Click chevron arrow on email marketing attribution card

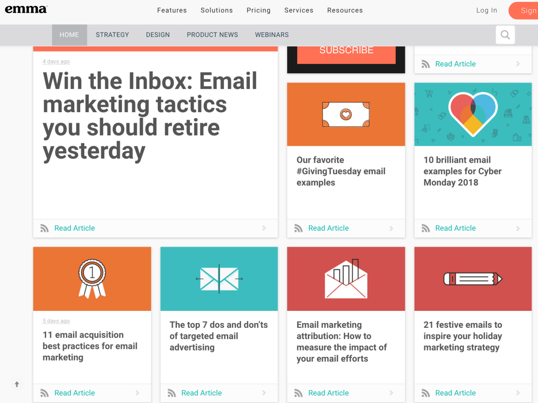point(391,393)
